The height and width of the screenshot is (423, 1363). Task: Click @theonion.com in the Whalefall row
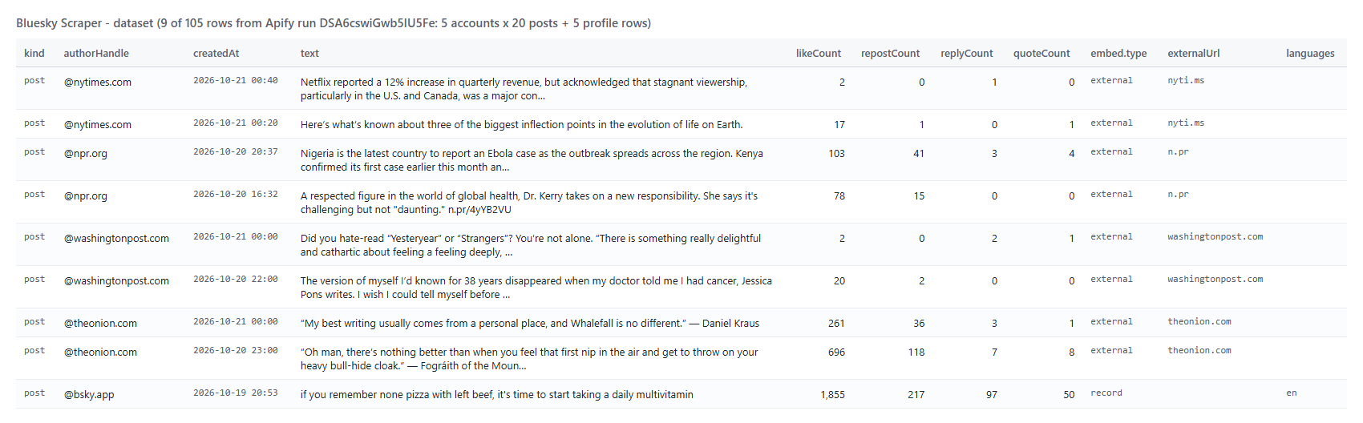coord(100,324)
